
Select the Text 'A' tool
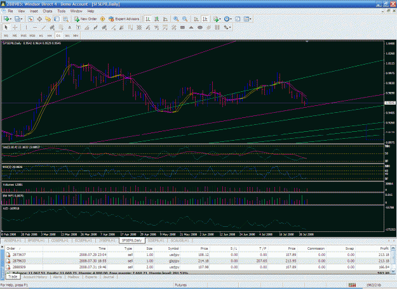coord(69,27)
